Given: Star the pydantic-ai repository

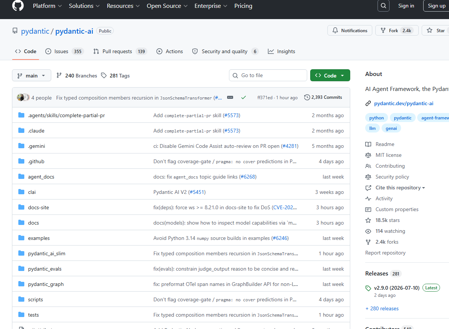Looking at the screenshot, I should click(x=436, y=31).
